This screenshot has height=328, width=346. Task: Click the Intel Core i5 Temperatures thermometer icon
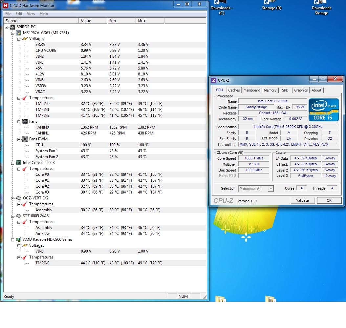click(x=25, y=169)
